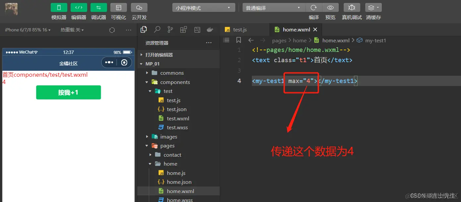Open the 小程序模式 mode dropdown
461x202 pixels.
pyautogui.click(x=203, y=7)
